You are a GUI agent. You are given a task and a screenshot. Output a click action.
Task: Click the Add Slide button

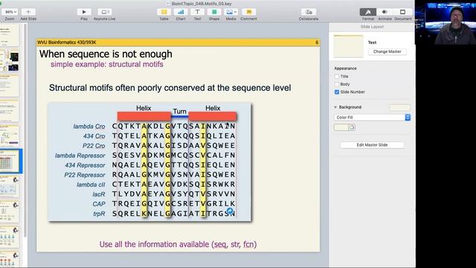tap(28, 12)
